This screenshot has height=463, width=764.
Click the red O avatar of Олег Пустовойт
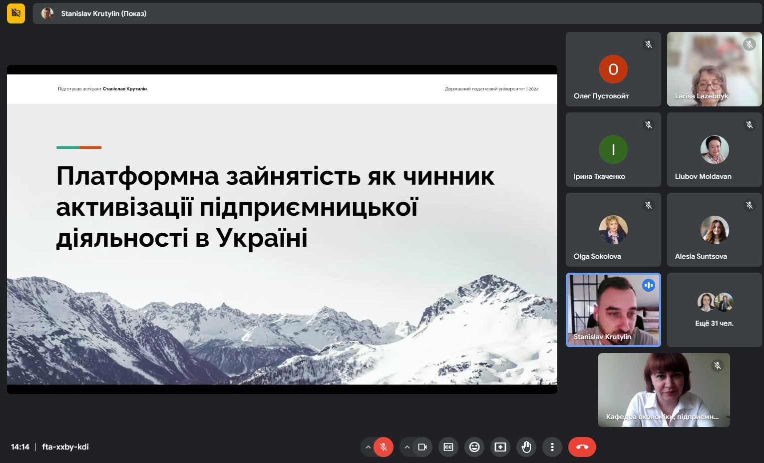(613, 69)
